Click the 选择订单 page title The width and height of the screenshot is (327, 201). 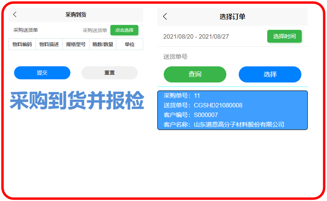(232, 17)
